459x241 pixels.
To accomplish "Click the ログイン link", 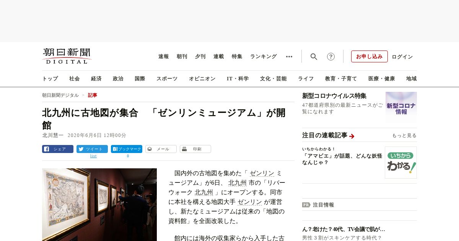I will coord(402,57).
